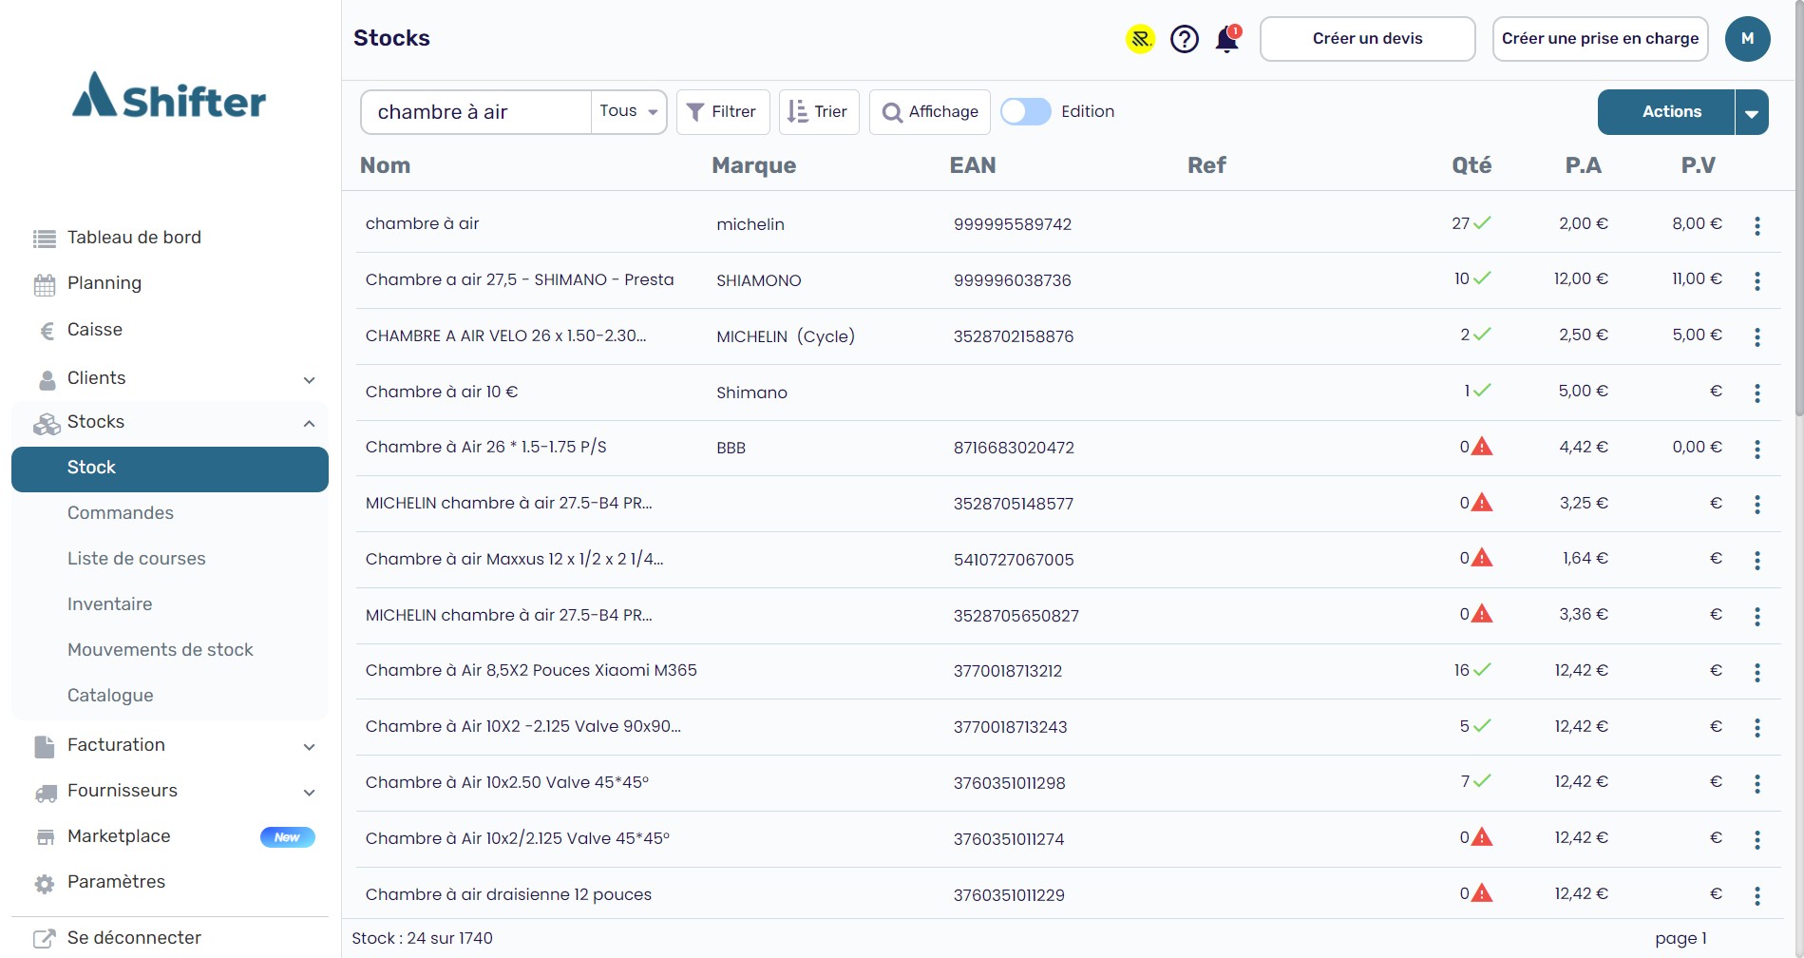Image resolution: width=1804 pixels, height=958 pixels.
Task: Click the Paramètres gear icon
Action: (x=45, y=884)
